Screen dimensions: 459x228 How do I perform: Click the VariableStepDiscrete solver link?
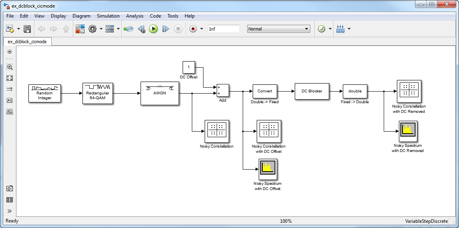tap(427, 221)
